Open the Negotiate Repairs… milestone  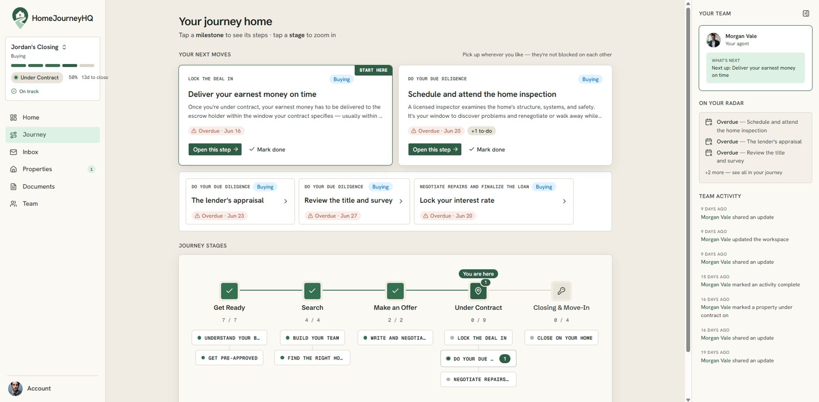point(478,379)
